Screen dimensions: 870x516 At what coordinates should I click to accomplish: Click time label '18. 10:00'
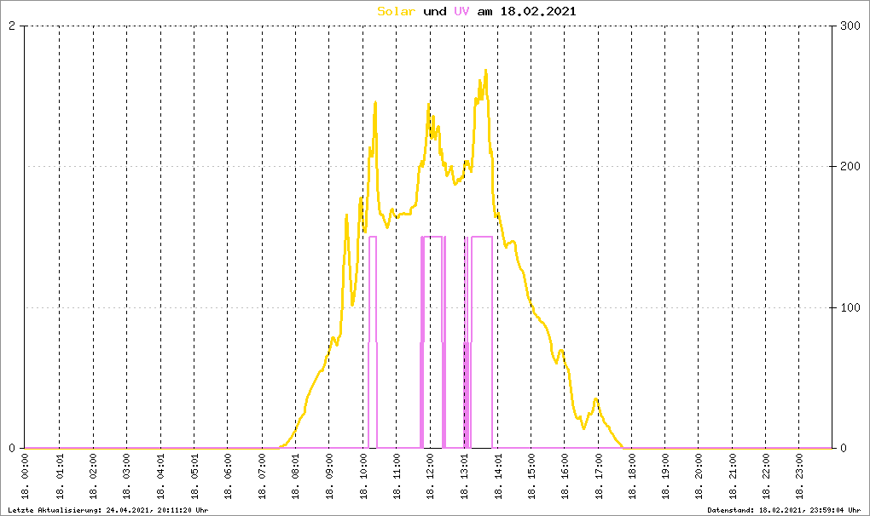362,476
